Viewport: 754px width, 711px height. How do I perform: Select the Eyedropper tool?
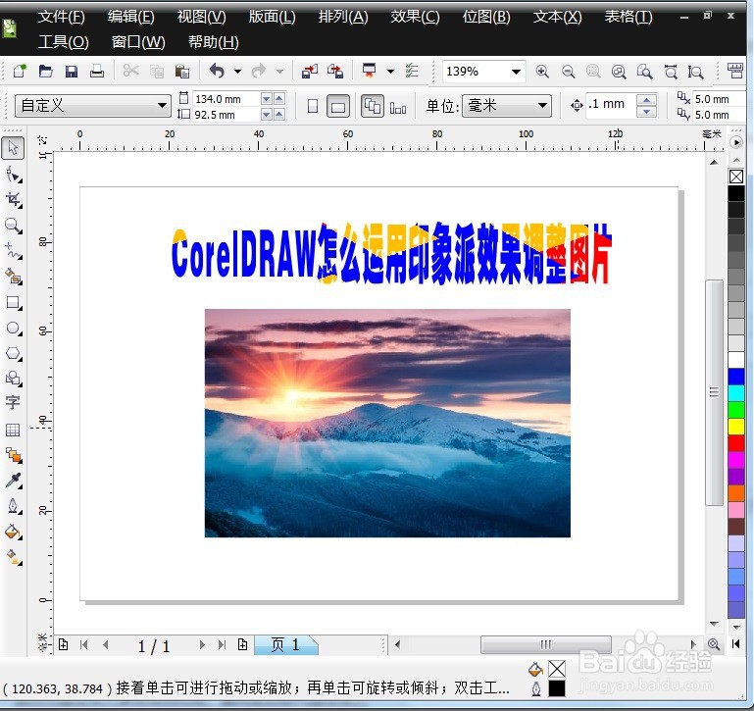(14, 481)
